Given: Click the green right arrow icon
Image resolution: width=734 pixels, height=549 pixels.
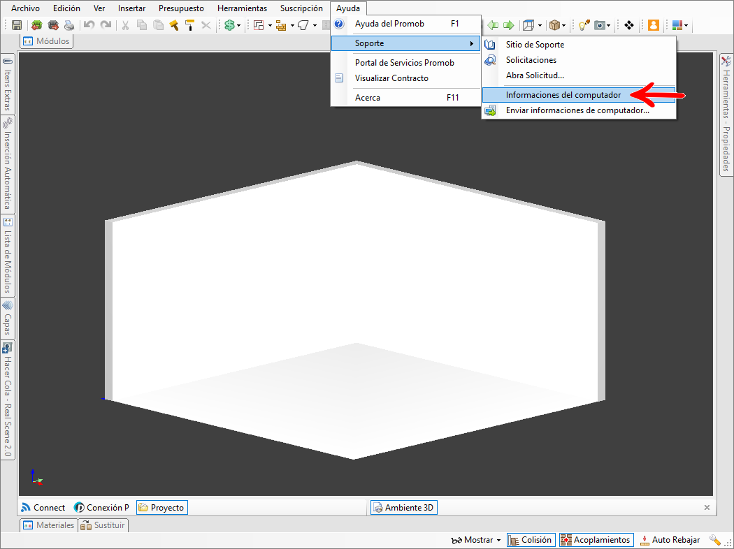Looking at the screenshot, I should (509, 25).
